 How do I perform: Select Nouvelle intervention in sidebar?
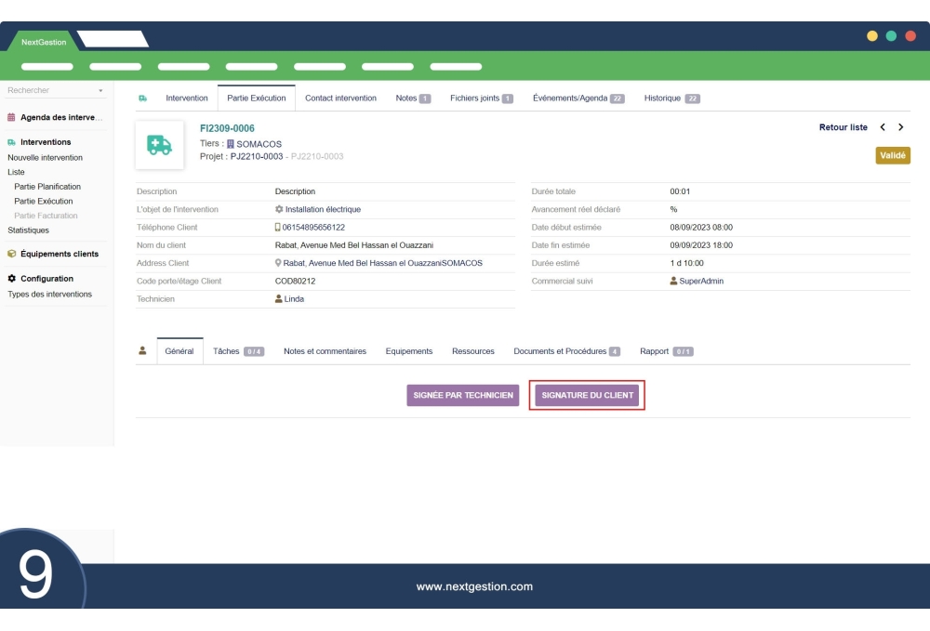[45, 158]
